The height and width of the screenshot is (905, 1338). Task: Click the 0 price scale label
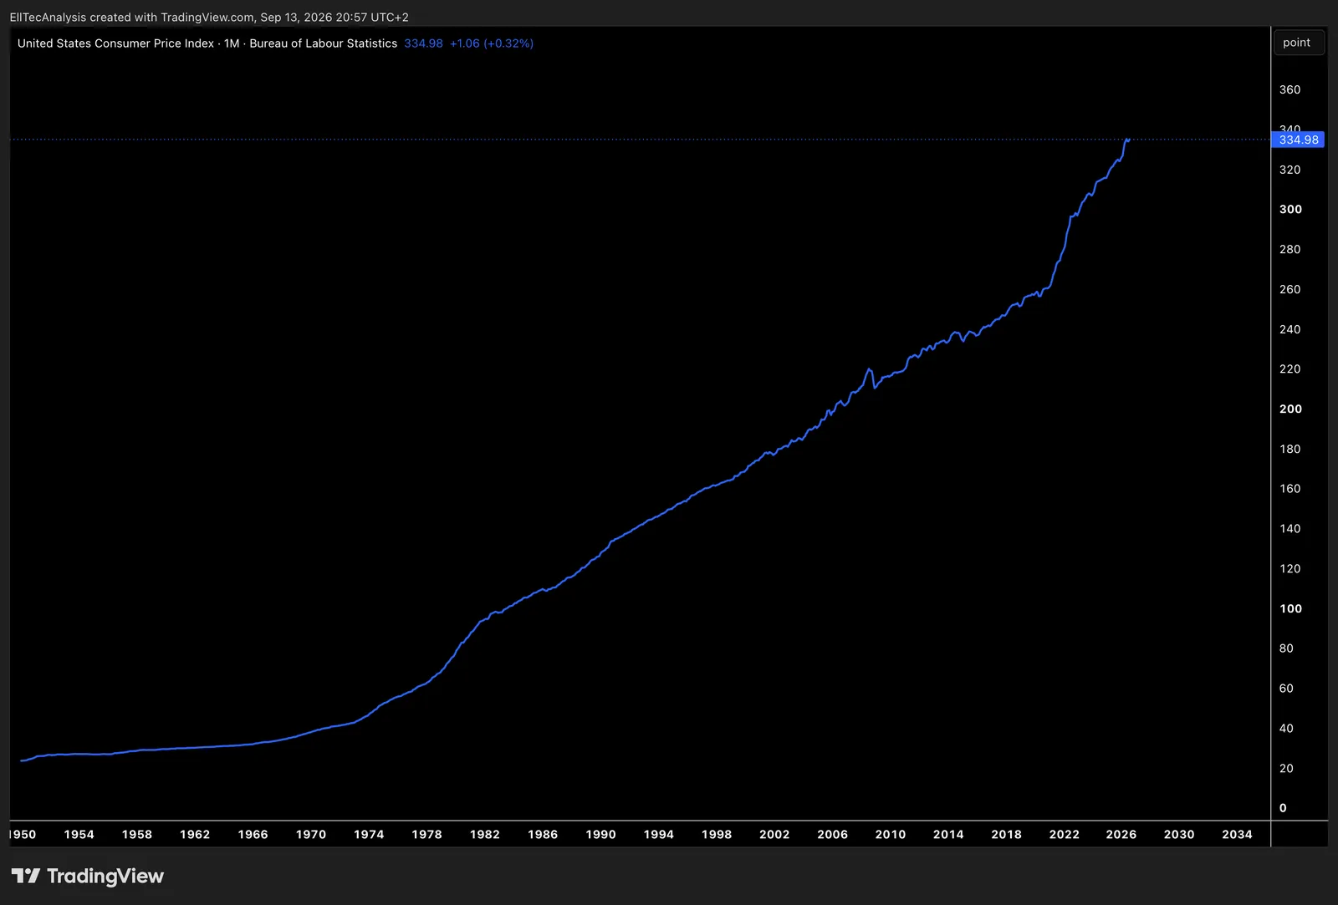coord(1283,808)
